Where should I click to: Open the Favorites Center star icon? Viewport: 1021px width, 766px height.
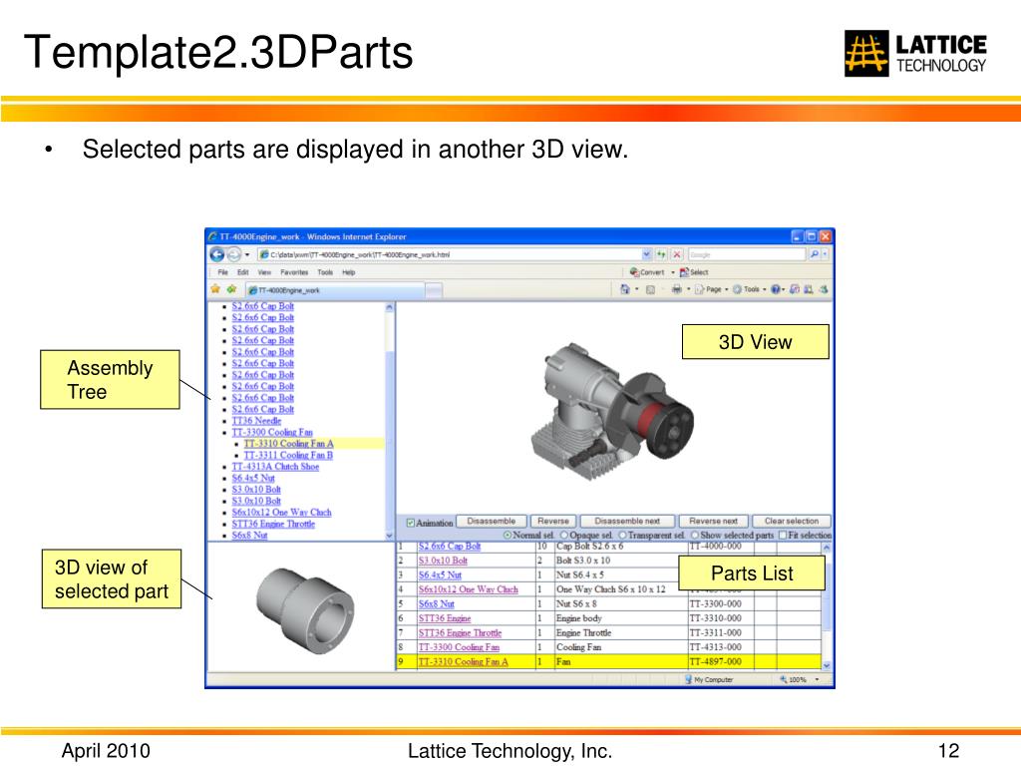pyautogui.click(x=215, y=289)
